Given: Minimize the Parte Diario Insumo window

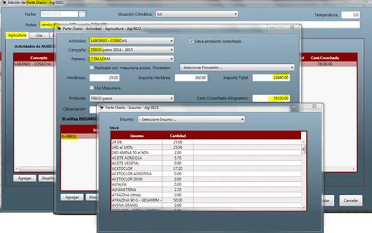Looking at the screenshot, I should coord(294,107).
